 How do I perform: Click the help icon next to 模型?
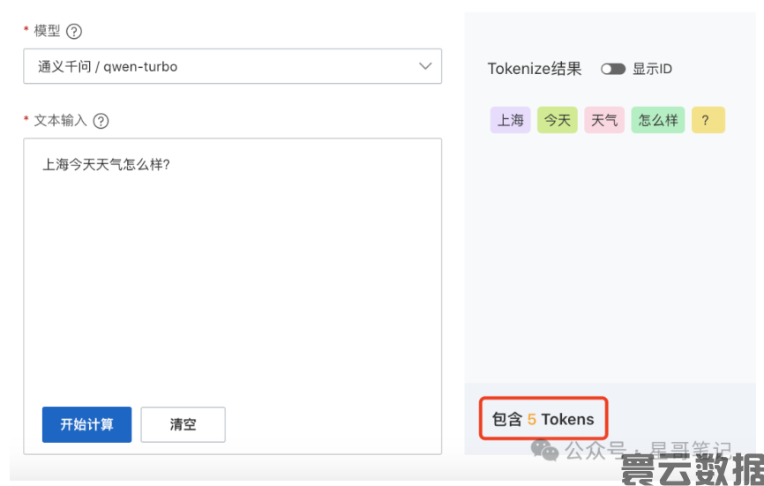point(74,32)
